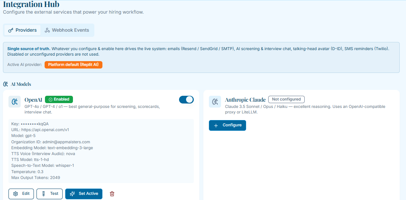Click the red trash delete icon

(x=112, y=194)
